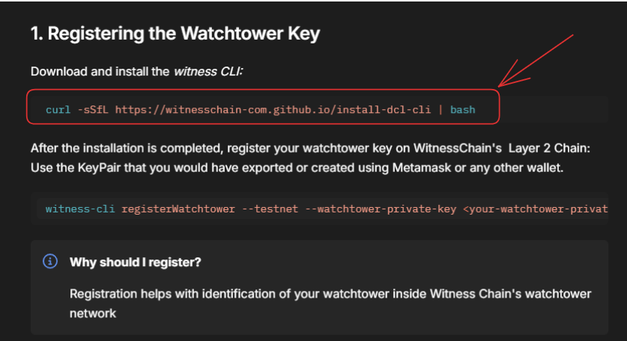Click the "--testnet" flag
The height and width of the screenshot is (341, 627).
pyautogui.click(x=270, y=209)
